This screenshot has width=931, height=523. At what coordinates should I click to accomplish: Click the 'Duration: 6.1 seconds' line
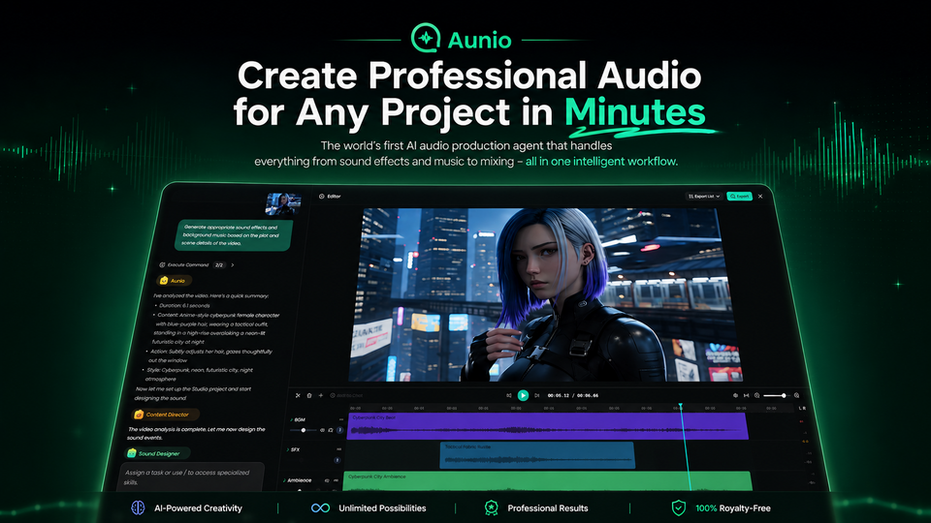(184, 305)
